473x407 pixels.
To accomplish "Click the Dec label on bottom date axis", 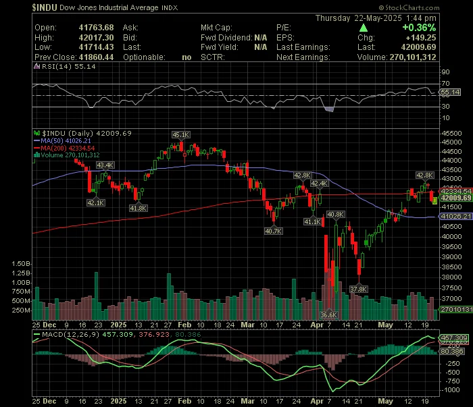I will tap(49, 402).
